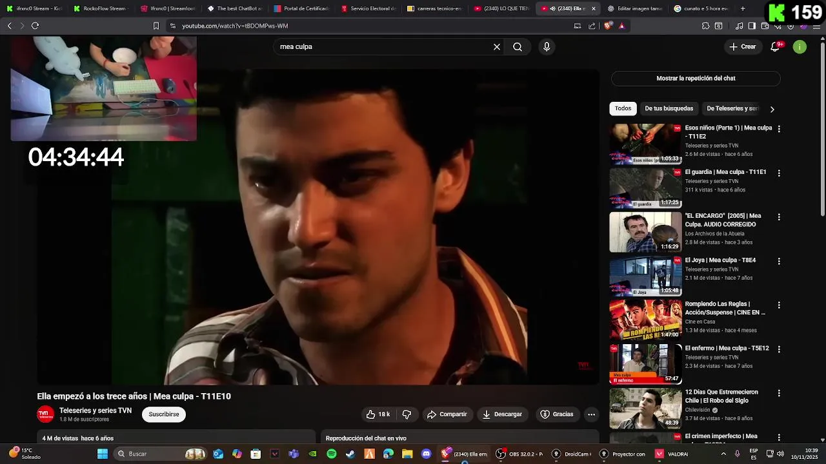Go back with the browser back arrow
Screen dimensions: 826x464
pyautogui.click(x=9, y=26)
